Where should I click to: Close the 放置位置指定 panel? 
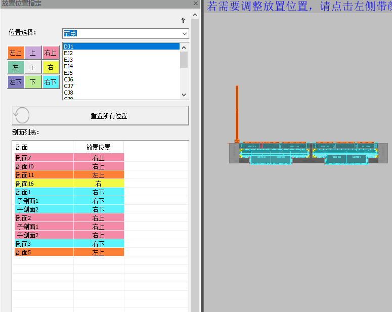(195, 3)
